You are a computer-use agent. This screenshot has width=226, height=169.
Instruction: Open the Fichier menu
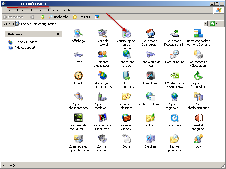8,10
